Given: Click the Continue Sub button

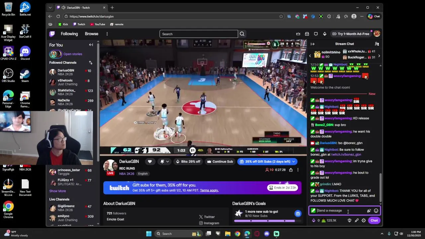Looking at the screenshot, I should coord(220,162).
